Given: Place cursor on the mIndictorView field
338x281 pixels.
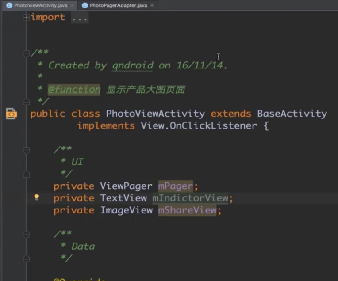Looking at the screenshot, I should click(x=190, y=198).
